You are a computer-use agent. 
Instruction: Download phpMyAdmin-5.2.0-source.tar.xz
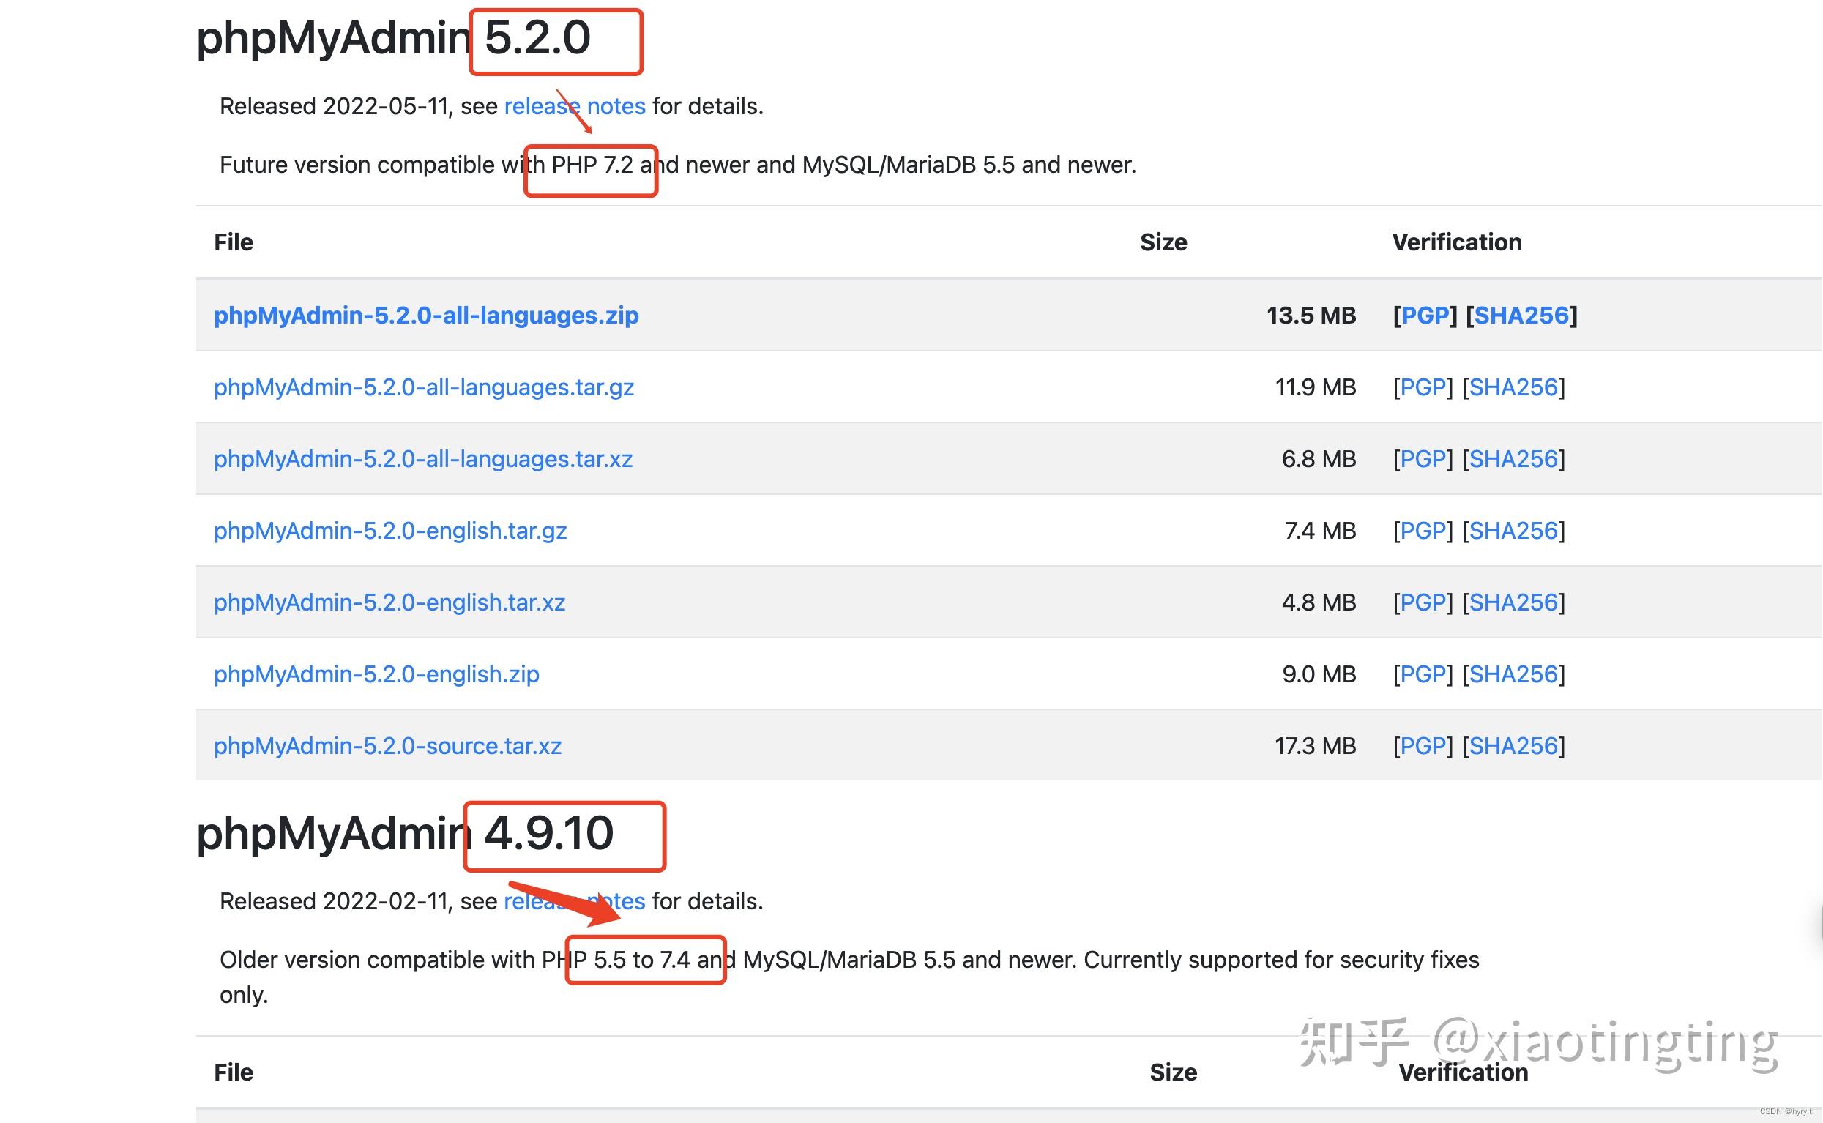(x=387, y=746)
